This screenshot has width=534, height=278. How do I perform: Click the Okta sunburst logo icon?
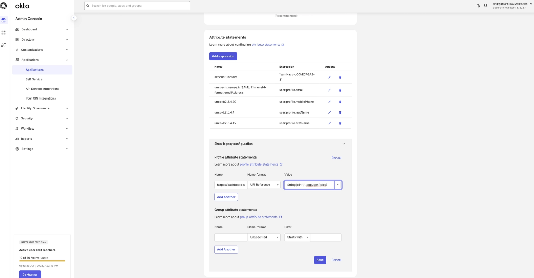[x=3, y=6]
